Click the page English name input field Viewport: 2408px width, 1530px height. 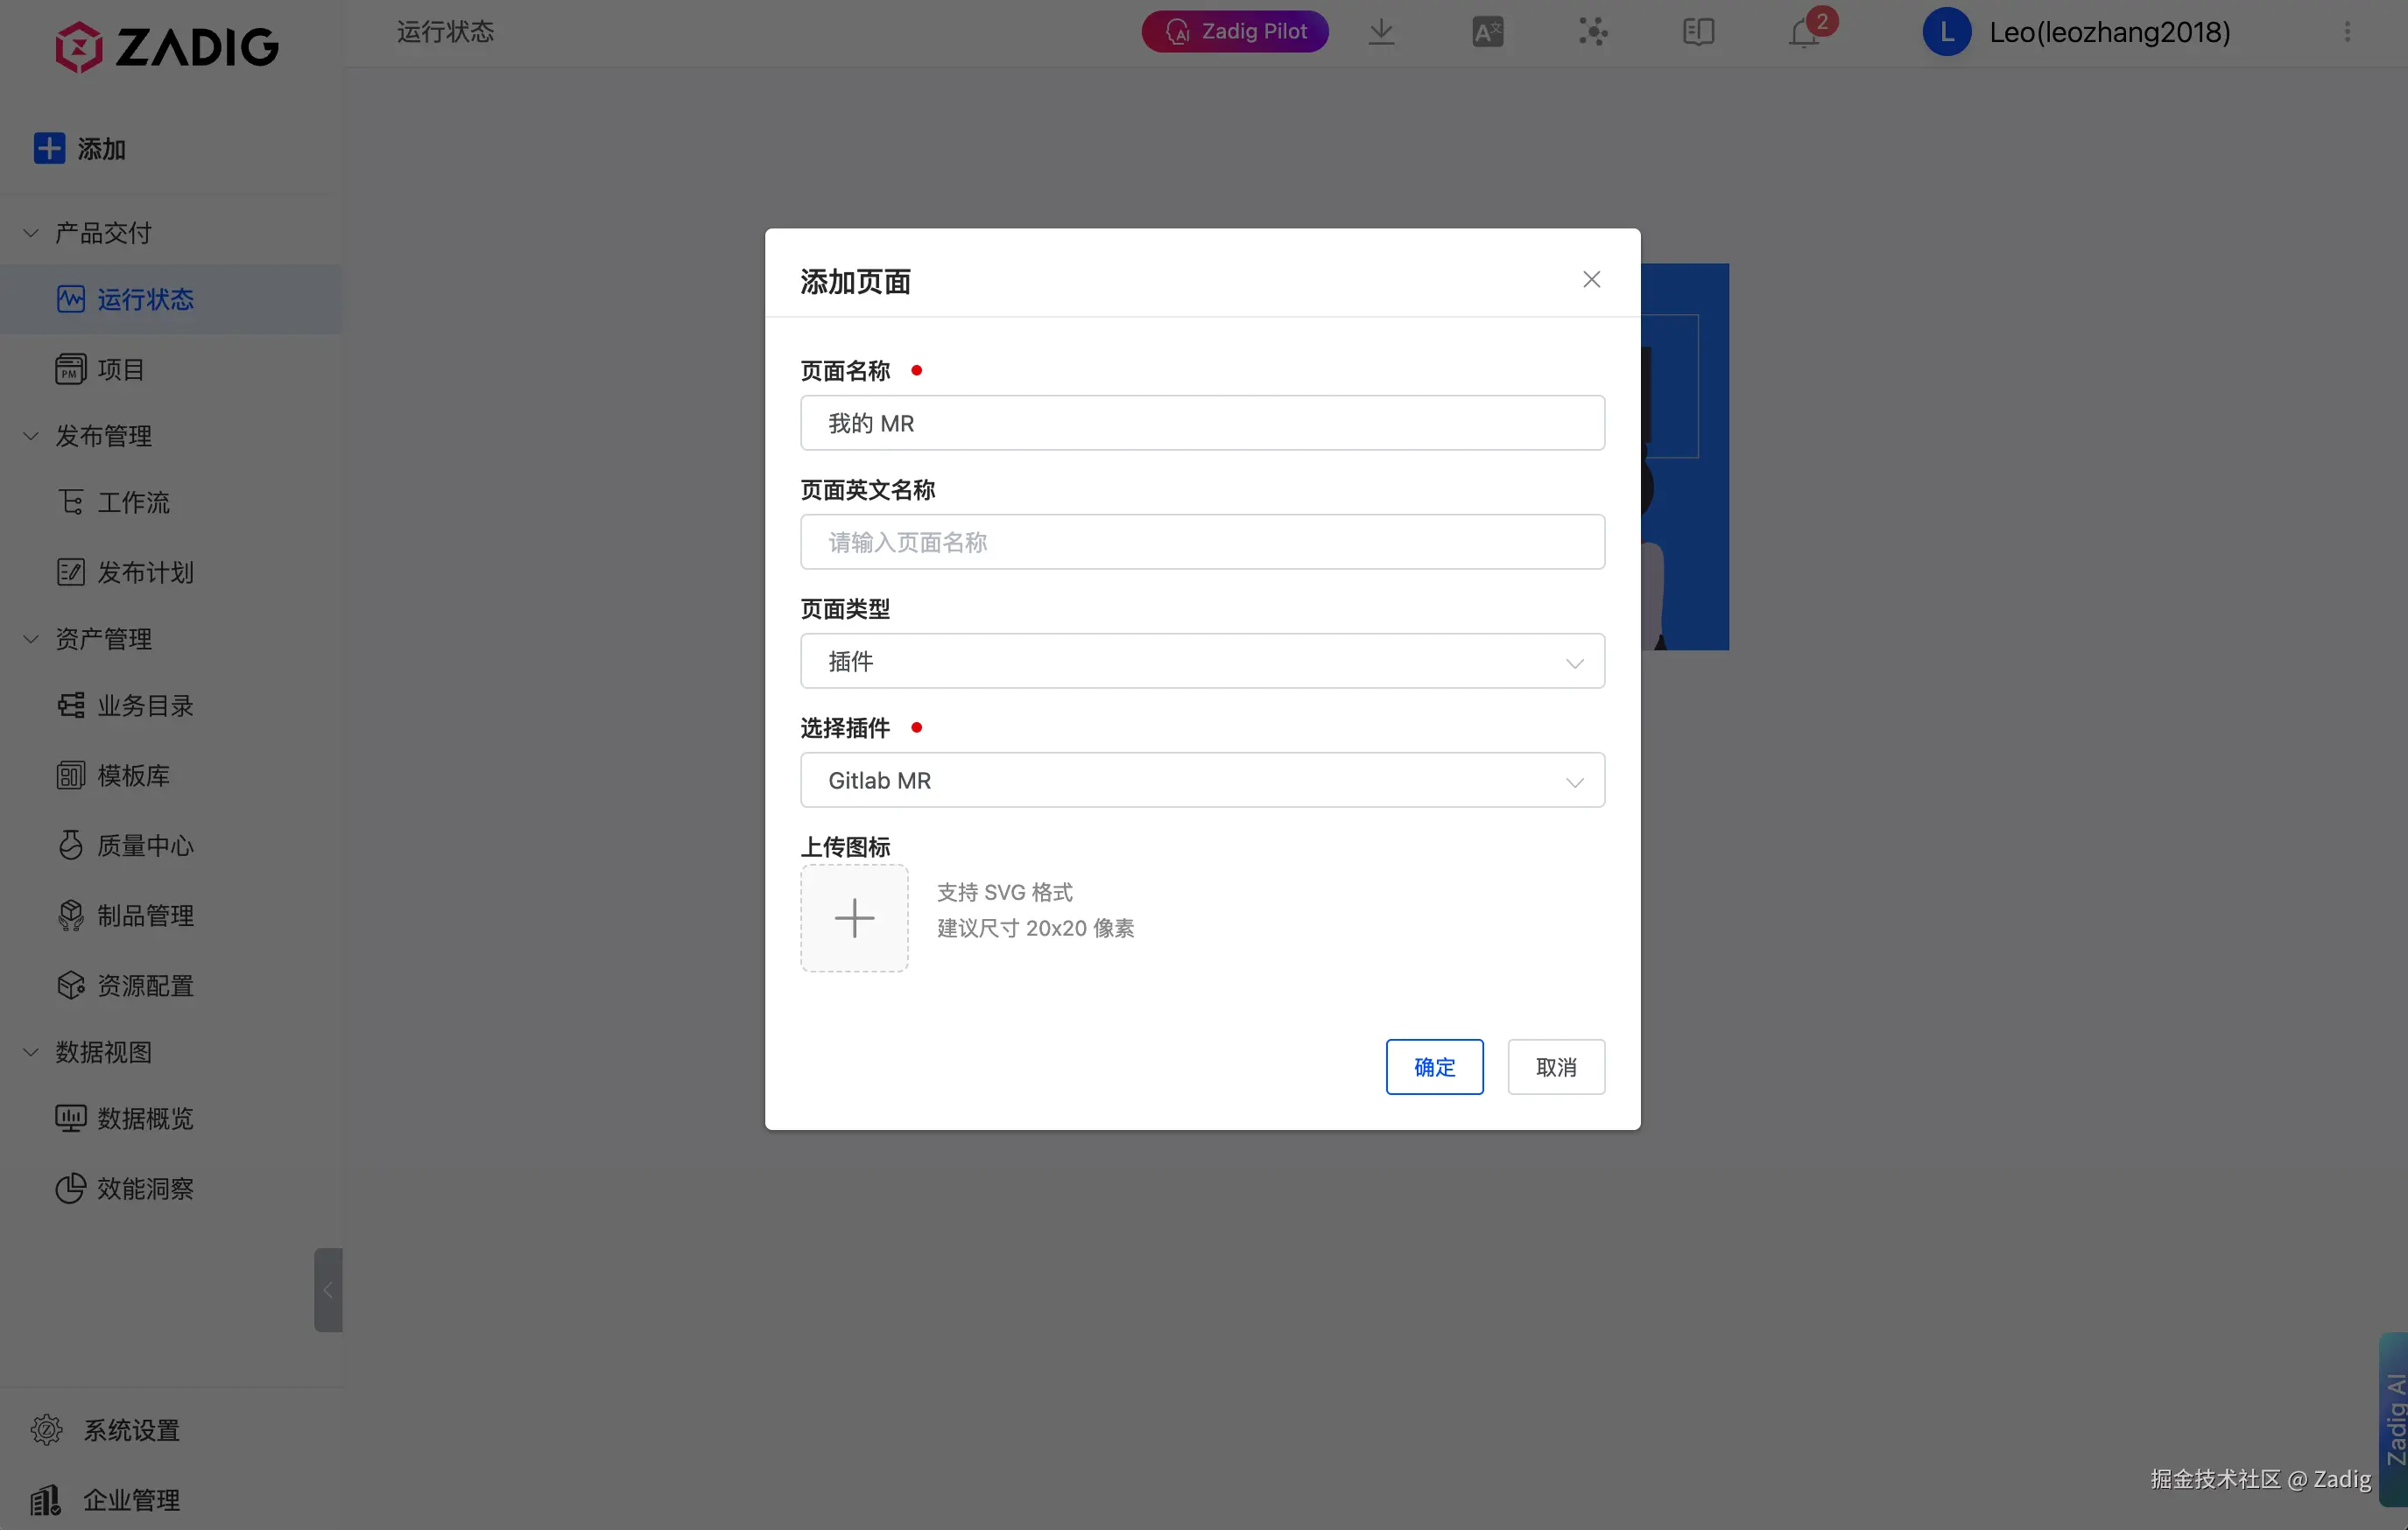(1202, 542)
